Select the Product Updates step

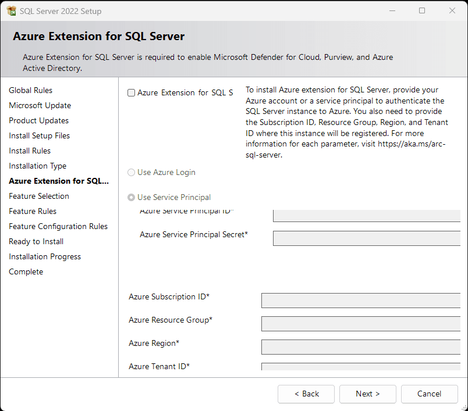[x=39, y=121]
